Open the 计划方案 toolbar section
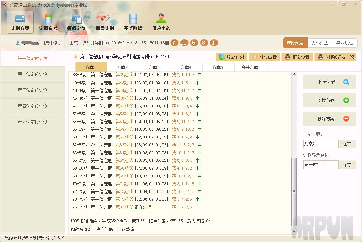The height and width of the screenshot is (242, 362). tap(20, 22)
